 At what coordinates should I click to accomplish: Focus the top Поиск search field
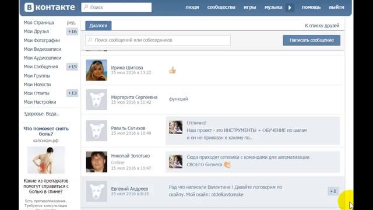click(x=117, y=8)
